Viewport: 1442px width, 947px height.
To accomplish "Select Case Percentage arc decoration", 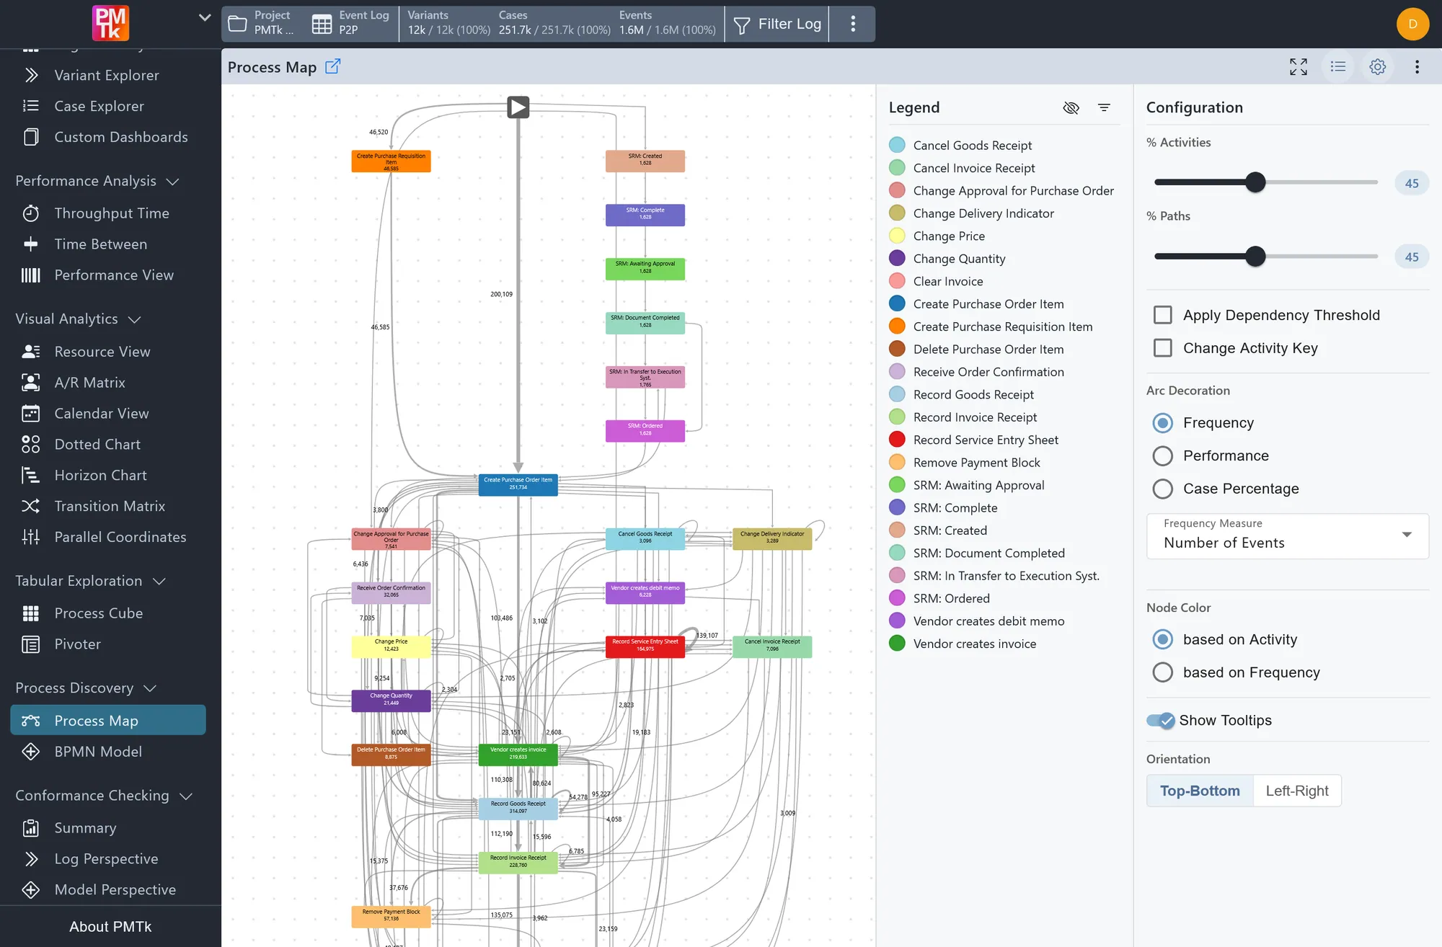I will tap(1163, 489).
